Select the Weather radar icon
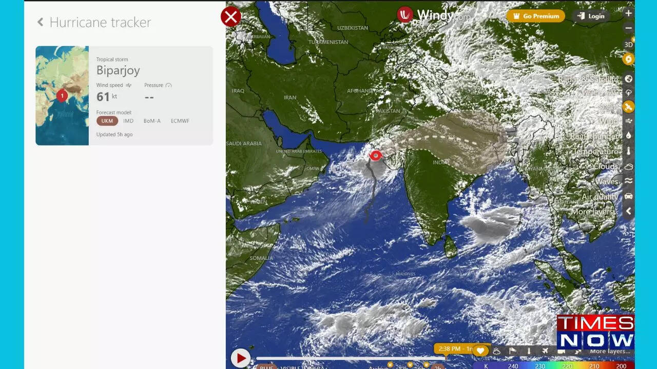Image resolution: width=657 pixels, height=369 pixels. [628, 93]
